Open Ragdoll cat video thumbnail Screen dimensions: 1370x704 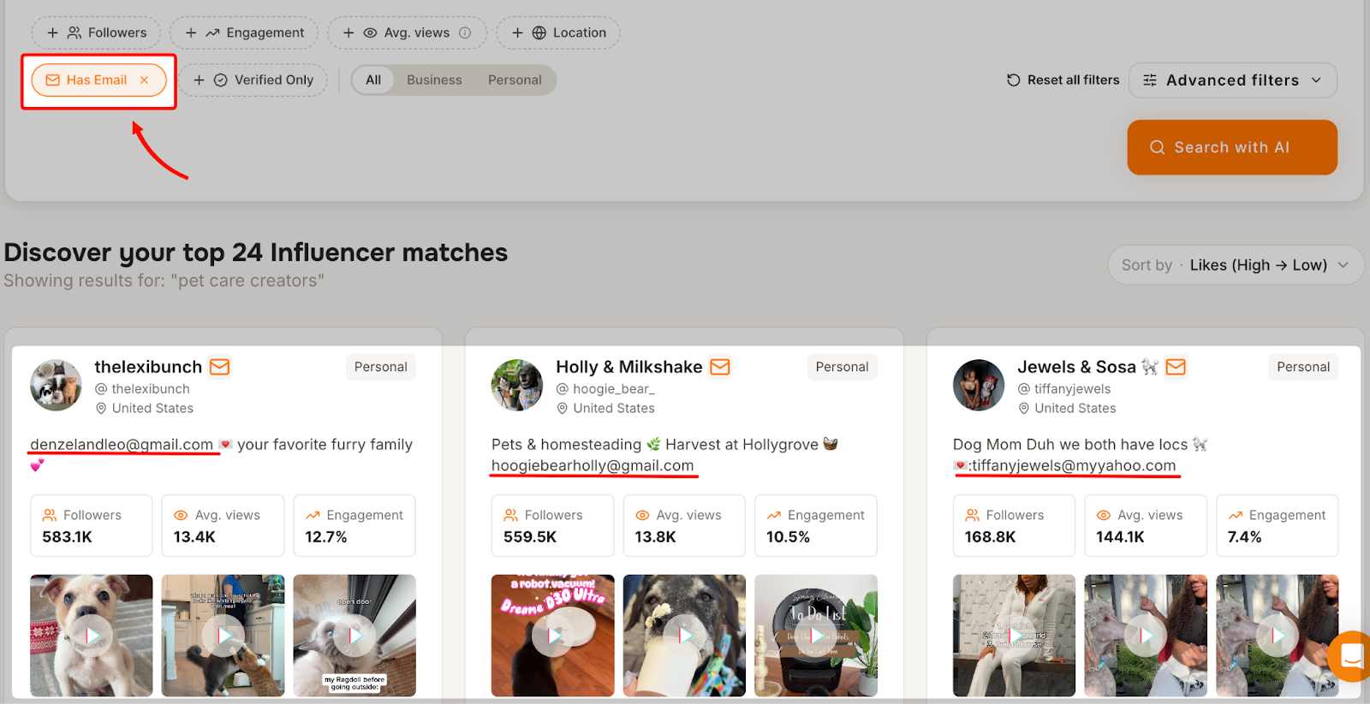coord(354,635)
